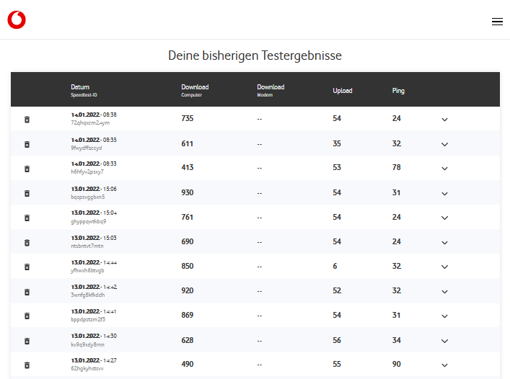Expand details for the 413 download result
This screenshot has width=510, height=379.
(444, 169)
